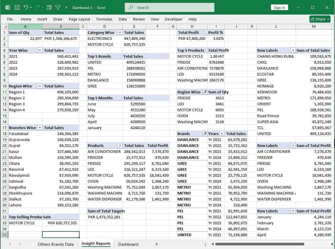Open the Share dropdown button
The width and height of the screenshot is (335, 249).
(320, 19)
